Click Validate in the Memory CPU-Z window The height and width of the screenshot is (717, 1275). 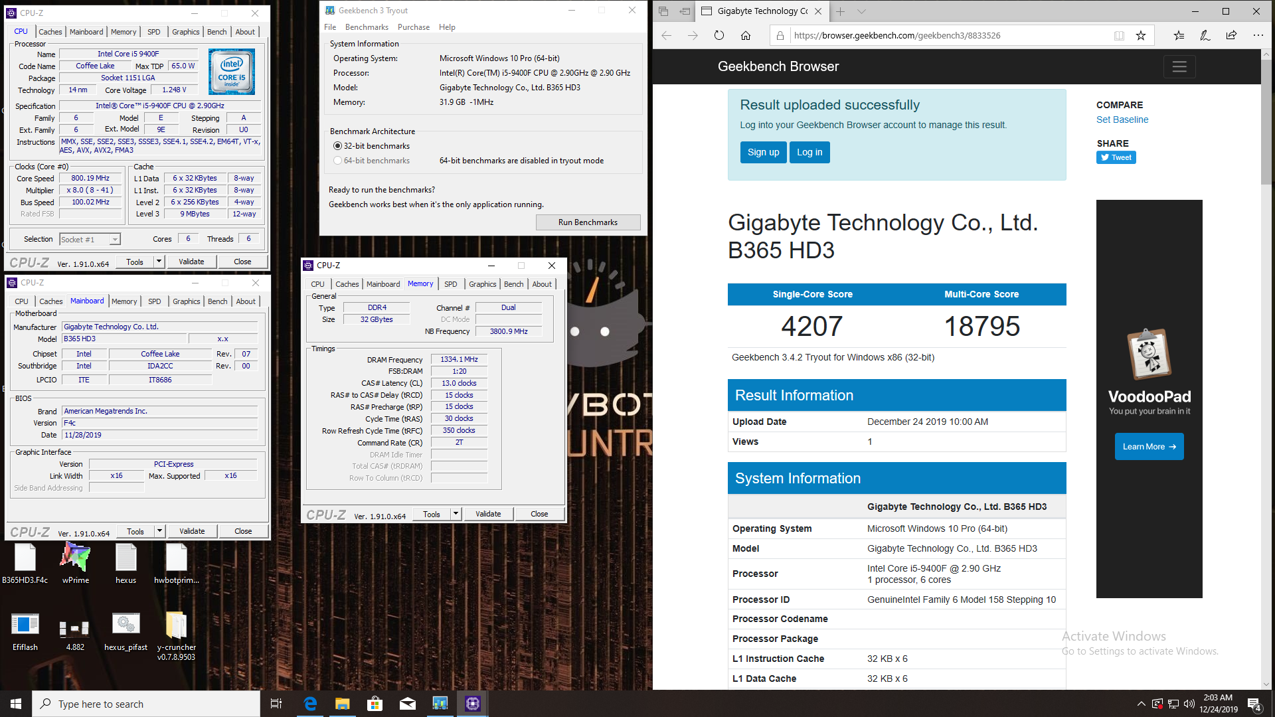(x=488, y=514)
